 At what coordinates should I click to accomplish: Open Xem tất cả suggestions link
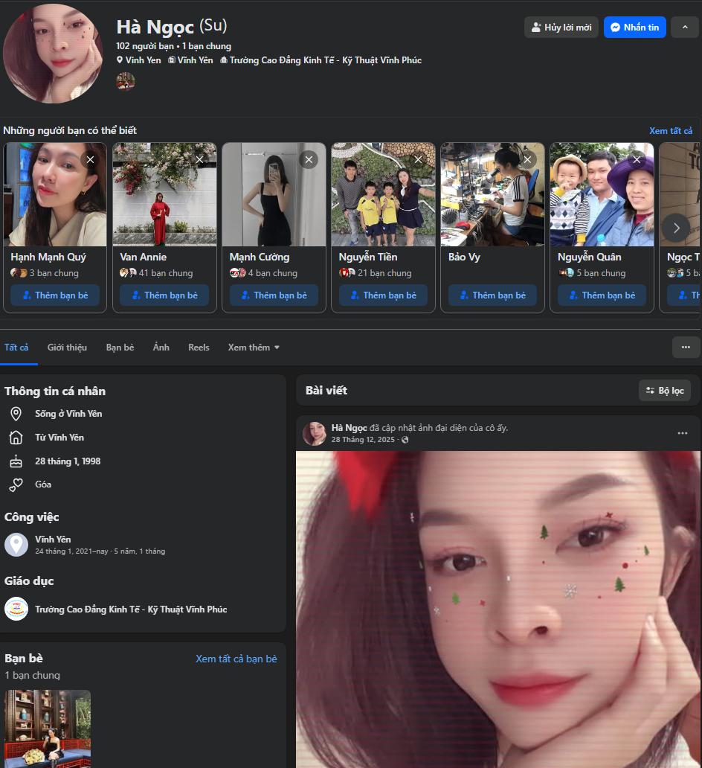[671, 131]
